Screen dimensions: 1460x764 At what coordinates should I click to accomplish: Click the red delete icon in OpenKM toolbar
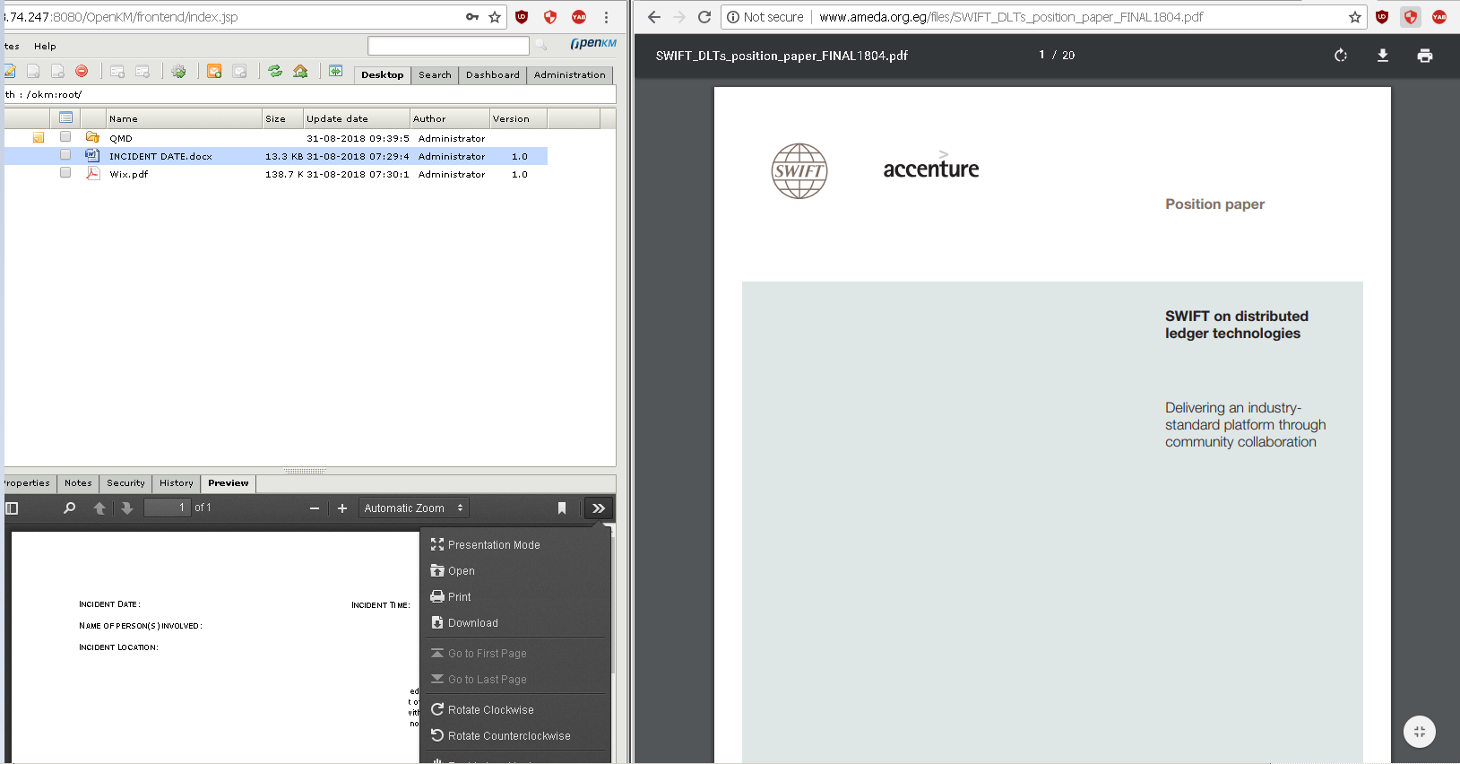click(82, 71)
